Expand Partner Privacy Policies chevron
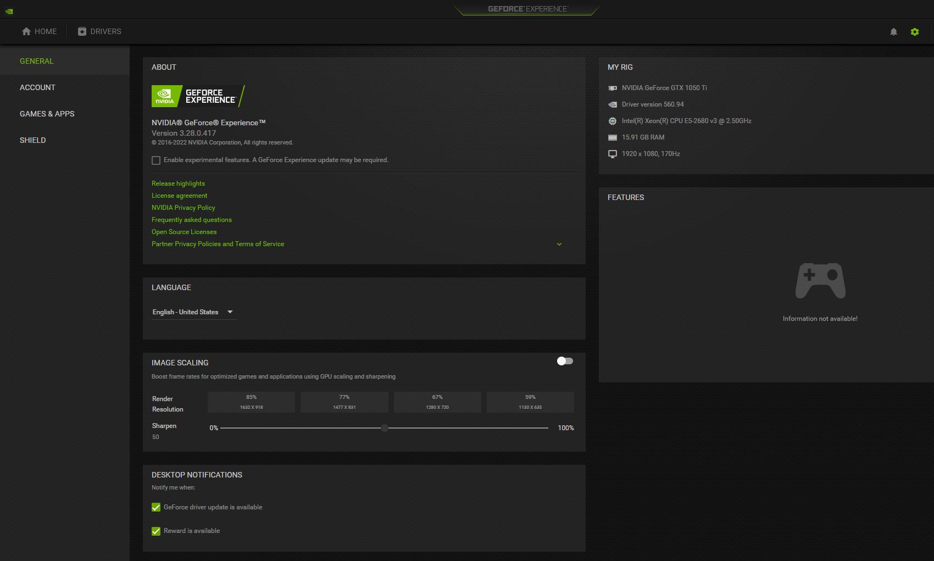The image size is (934, 561). [x=559, y=245]
